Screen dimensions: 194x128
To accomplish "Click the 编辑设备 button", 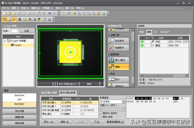I will [19, 117].
